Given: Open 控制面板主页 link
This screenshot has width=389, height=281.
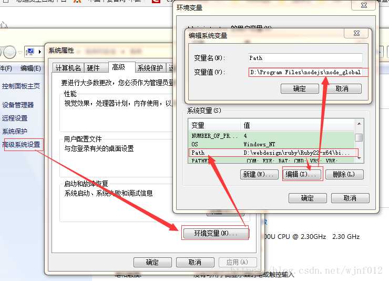Looking at the screenshot, I should point(21,86).
